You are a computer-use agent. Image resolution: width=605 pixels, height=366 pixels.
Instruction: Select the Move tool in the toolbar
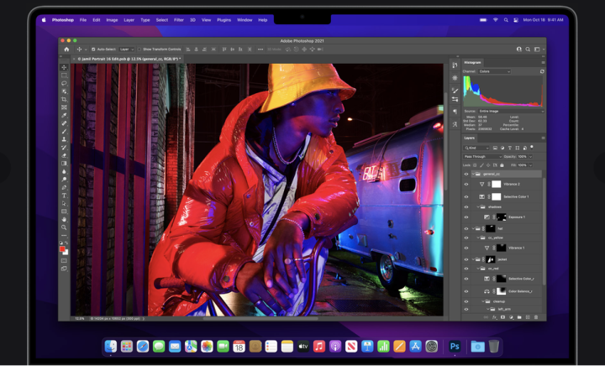pyautogui.click(x=64, y=67)
